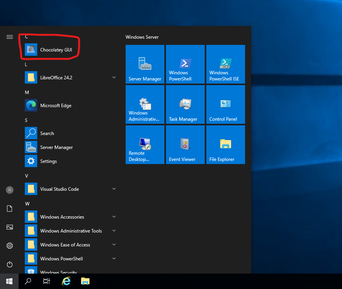The width and height of the screenshot is (342, 289).
Task: Open the Control Panel tile
Action: (226, 104)
